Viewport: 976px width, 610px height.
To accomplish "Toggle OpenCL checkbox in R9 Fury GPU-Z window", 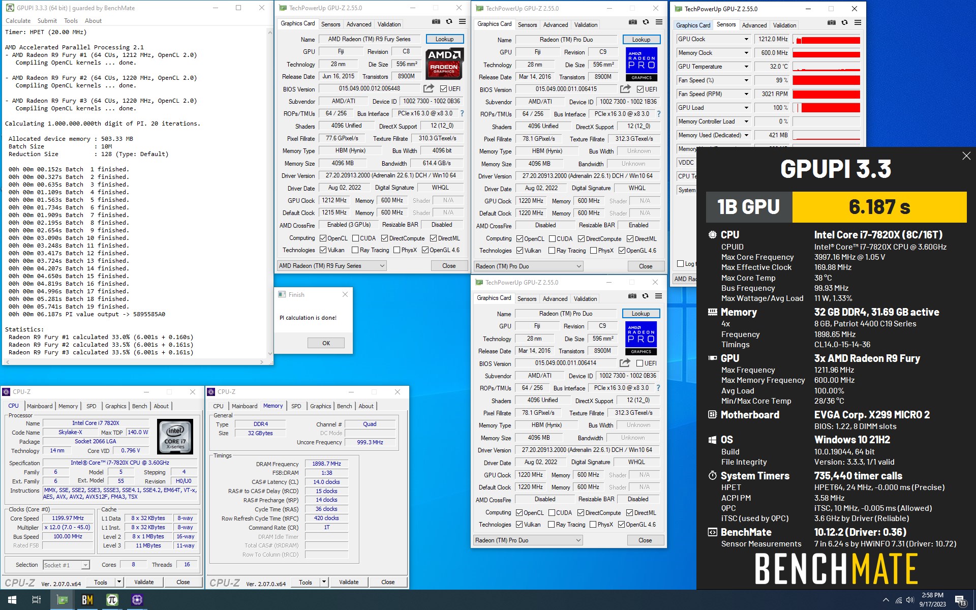I will coord(323,238).
